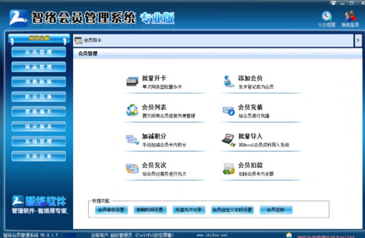This screenshot has width=365, height=238.
Task: Click the home icon in status bar
Action: [x=289, y=235]
